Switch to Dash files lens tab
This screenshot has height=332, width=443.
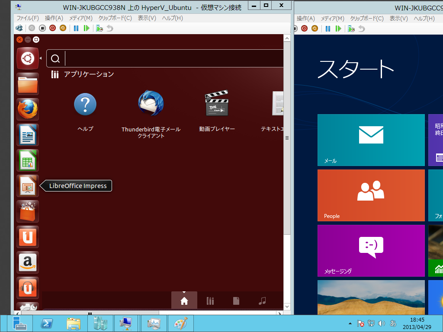pyautogui.click(x=236, y=301)
